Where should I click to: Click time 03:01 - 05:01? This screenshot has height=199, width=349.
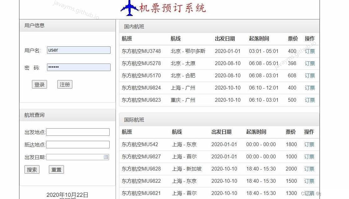(263, 51)
